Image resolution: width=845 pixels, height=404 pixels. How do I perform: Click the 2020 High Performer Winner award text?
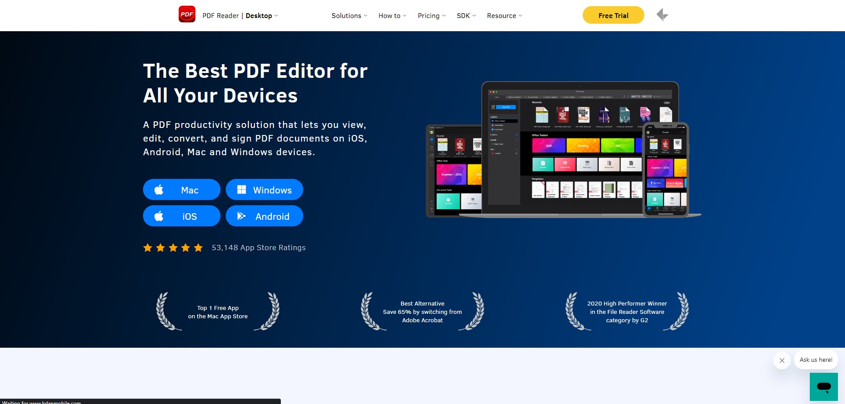(x=627, y=312)
